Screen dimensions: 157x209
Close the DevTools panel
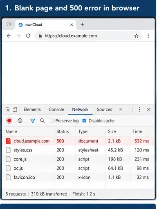[x=149, y=109]
